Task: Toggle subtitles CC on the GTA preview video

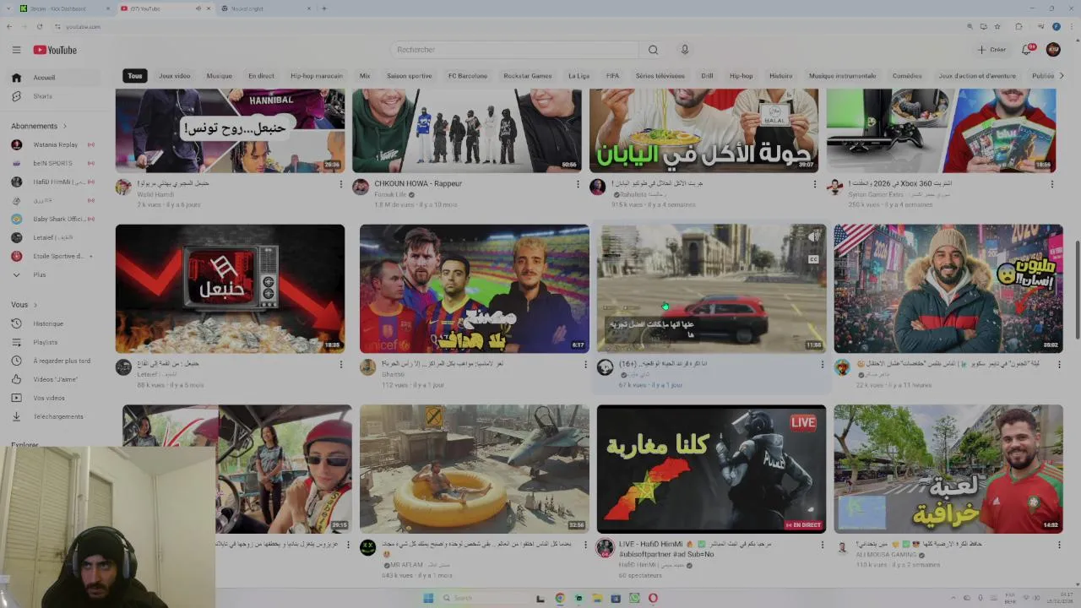Action: coord(813,259)
